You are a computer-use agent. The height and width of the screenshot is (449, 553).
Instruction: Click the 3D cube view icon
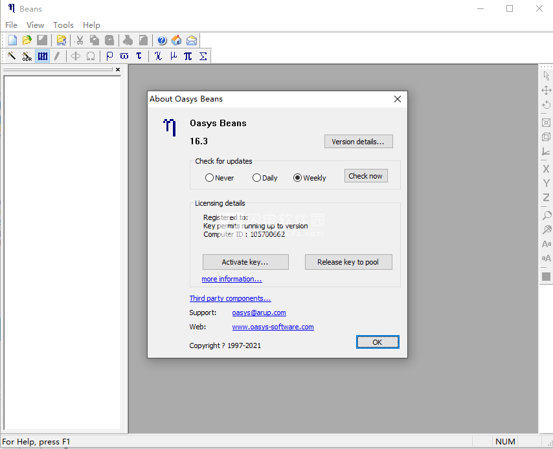[546, 137]
